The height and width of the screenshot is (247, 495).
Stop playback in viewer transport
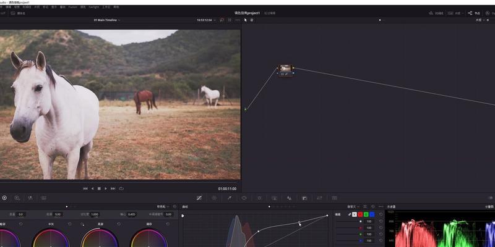(x=99, y=189)
